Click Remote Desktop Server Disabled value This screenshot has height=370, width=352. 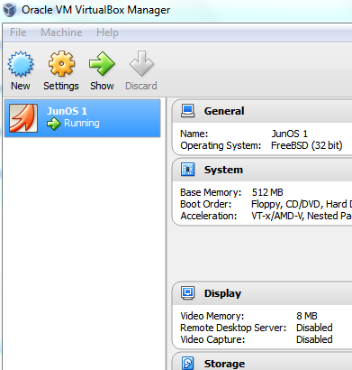(314, 328)
